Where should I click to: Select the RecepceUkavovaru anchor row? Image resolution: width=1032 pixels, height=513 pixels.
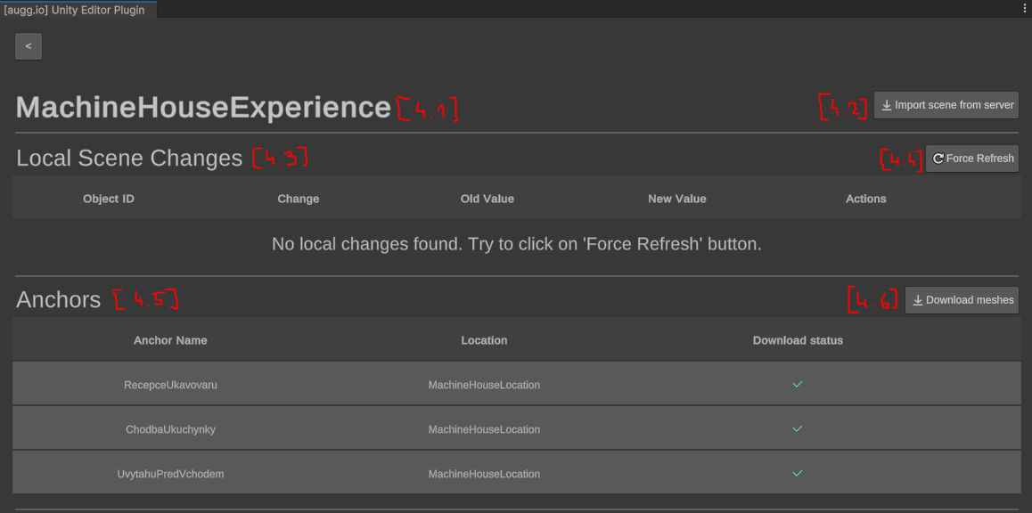pos(170,385)
